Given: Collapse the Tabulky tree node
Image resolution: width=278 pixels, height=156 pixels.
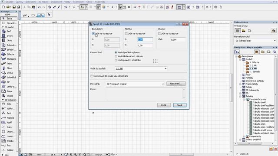Looking at the screenshot, I should 240,96.
